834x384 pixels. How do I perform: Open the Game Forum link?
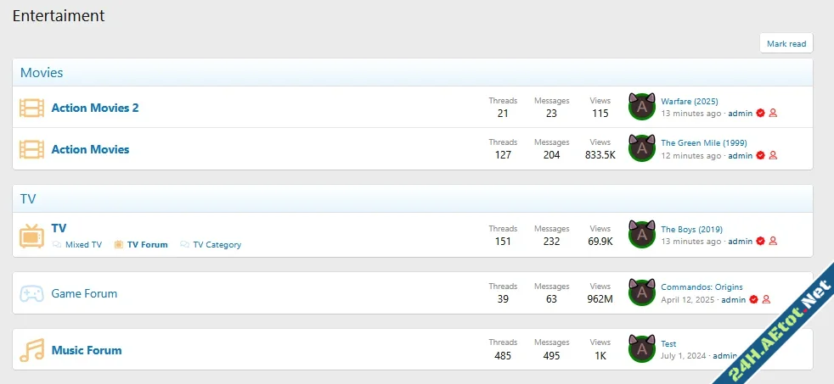(x=84, y=294)
